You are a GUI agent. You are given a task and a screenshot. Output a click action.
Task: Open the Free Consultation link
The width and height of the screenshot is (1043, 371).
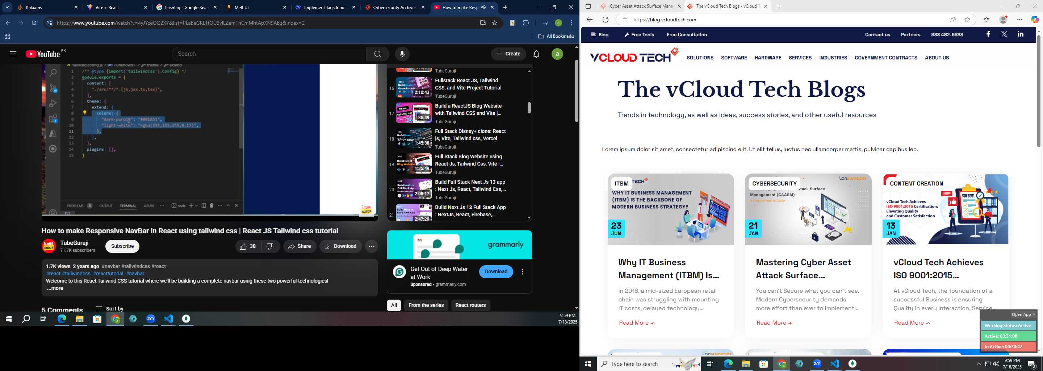[x=687, y=35]
